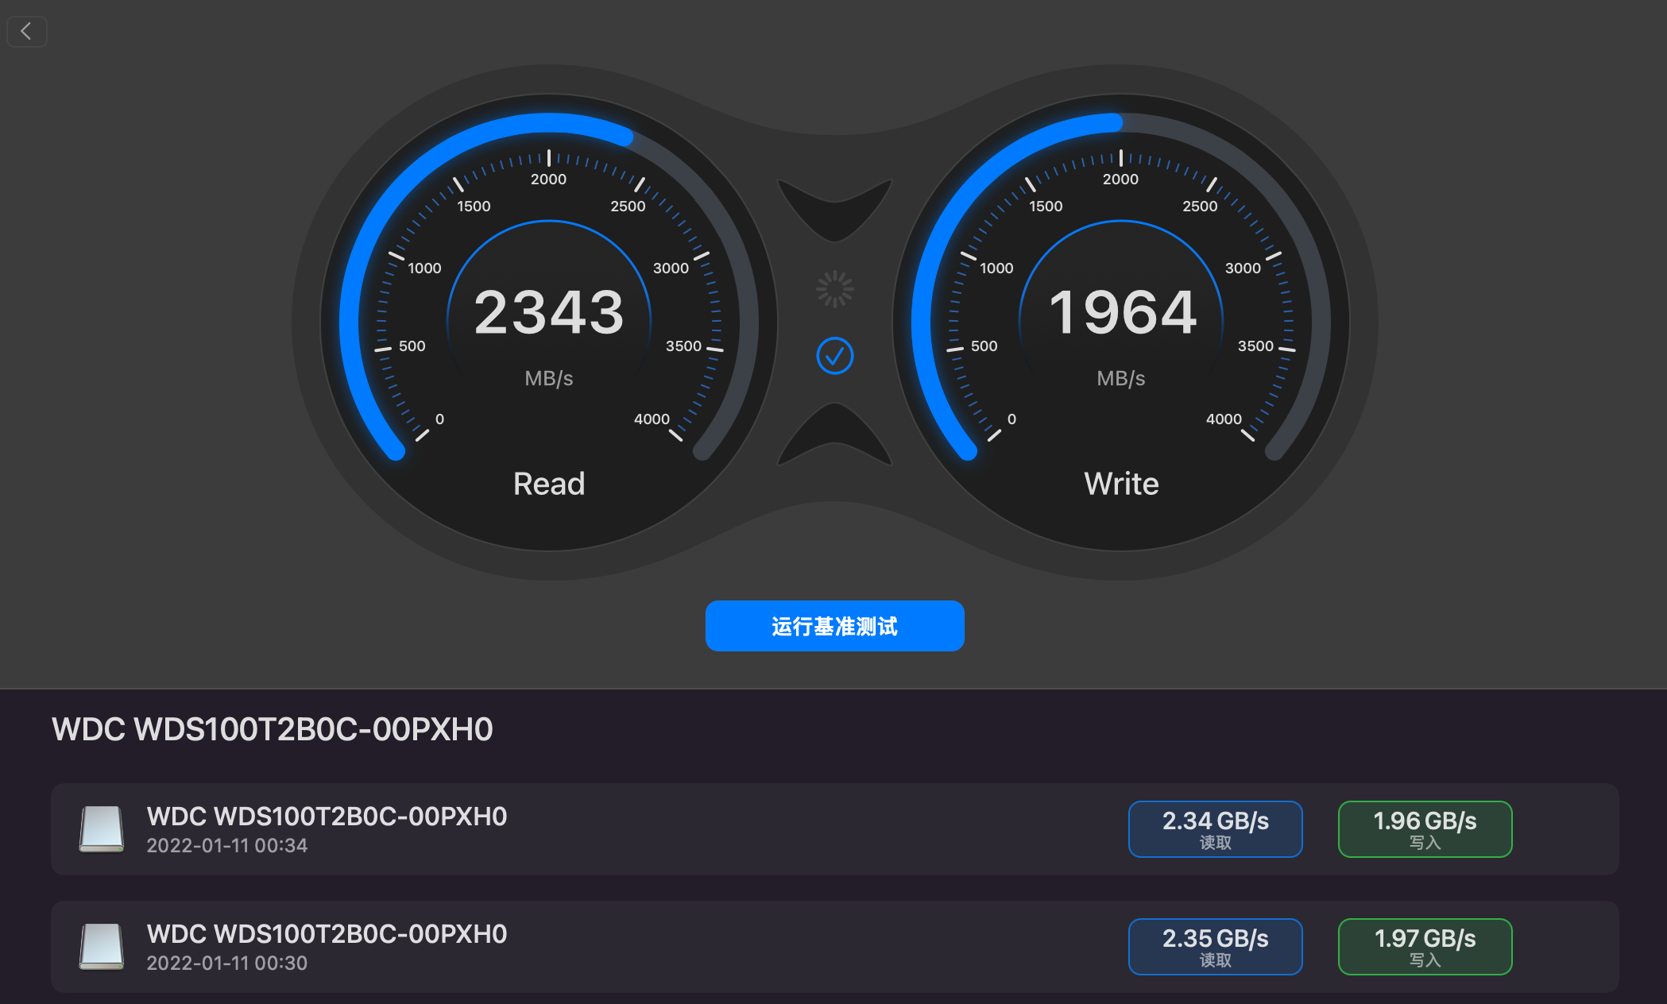The image size is (1667, 1004).
Task: Click the Write gauge's 1964 value
Action: [x=1121, y=312]
